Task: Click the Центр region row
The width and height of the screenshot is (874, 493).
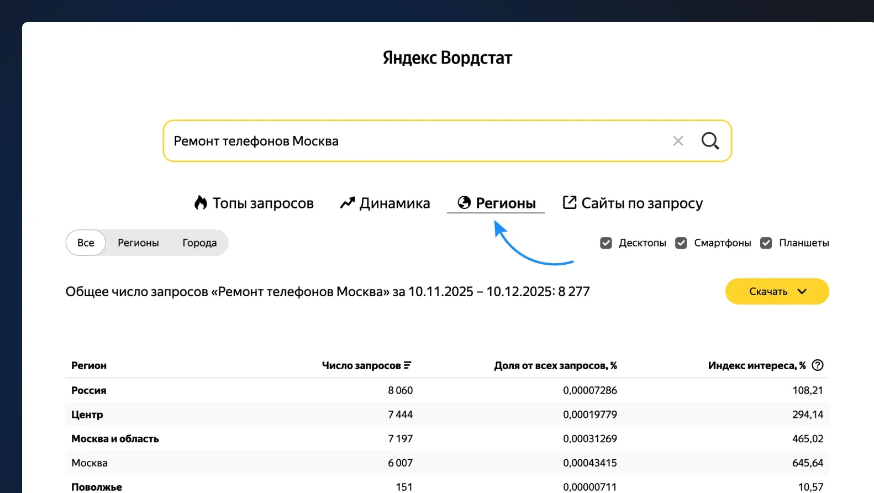Action: click(x=447, y=415)
